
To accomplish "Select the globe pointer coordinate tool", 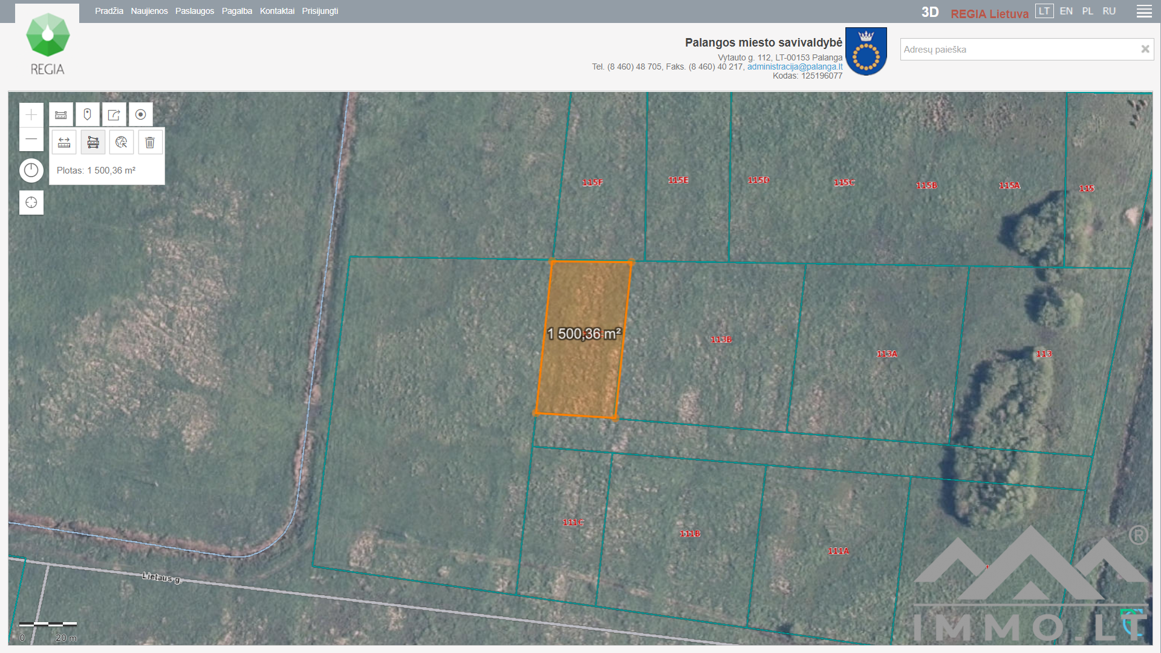I will click(x=122, y=142).
